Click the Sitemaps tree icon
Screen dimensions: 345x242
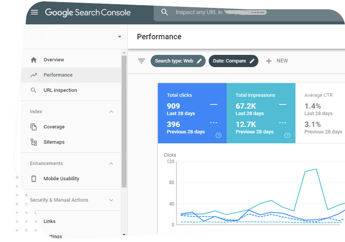pyautogui.click(x=34, y=142)
